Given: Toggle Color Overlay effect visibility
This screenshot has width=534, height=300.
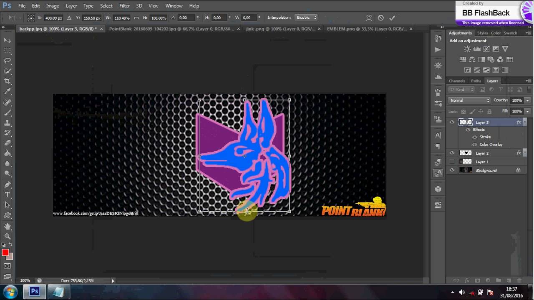Looking at the screenshot, I should tap(475, 145).
